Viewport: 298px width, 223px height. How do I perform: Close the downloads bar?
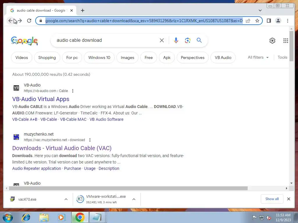(x=288, y=199)
